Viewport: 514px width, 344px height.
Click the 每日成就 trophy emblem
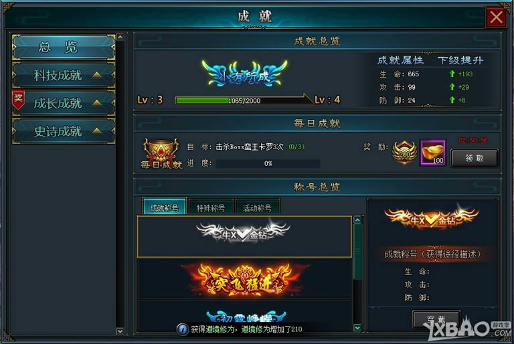(x=161, y=153)
